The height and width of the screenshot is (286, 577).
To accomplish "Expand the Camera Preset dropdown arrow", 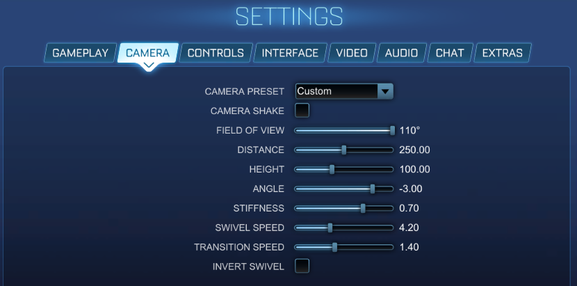I will [385, 91].
